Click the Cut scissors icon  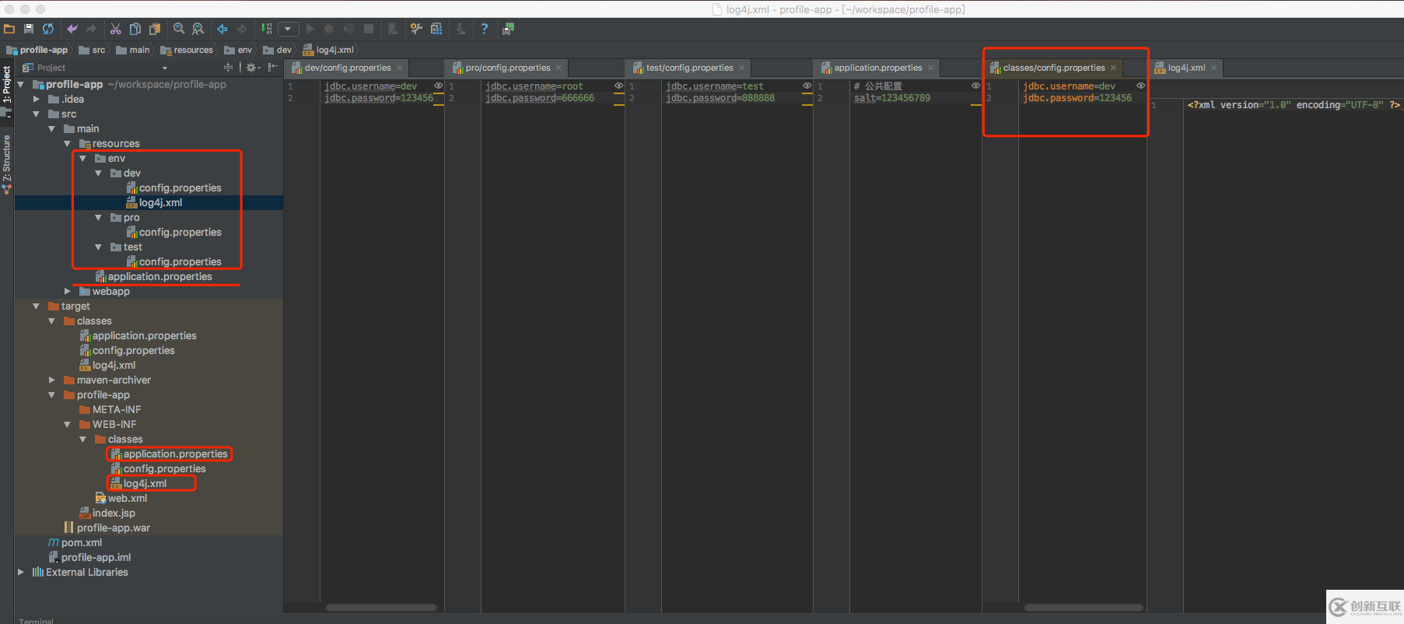(x=116, y=29)
